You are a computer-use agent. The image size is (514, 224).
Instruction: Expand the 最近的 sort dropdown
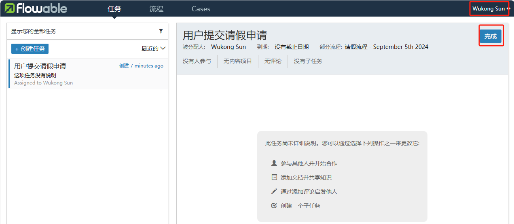click(x=153, y=49)
